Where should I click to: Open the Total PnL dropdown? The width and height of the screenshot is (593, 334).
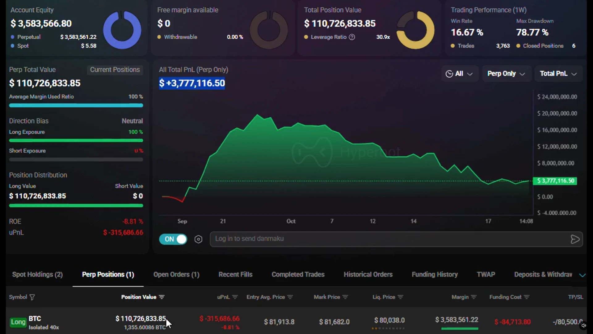(558, 74)
